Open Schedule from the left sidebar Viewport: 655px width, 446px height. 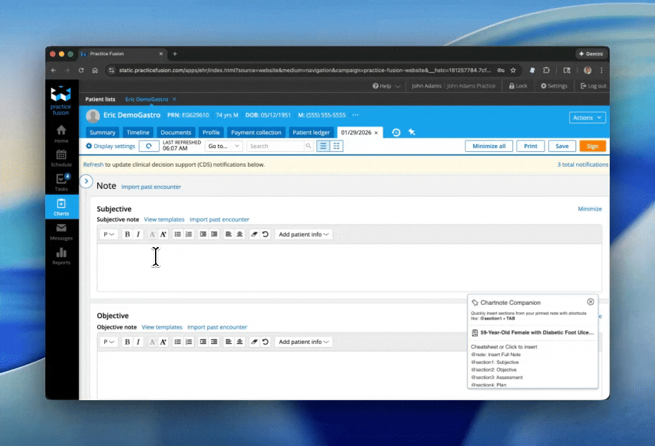coord(61,158)
